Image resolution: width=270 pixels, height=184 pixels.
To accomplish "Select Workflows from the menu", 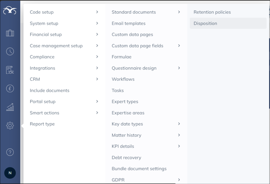I will coord(123,79).
